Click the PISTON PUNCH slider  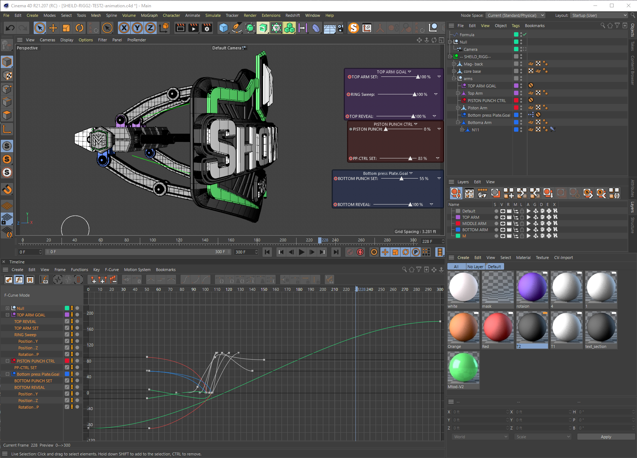click(403, 129)
